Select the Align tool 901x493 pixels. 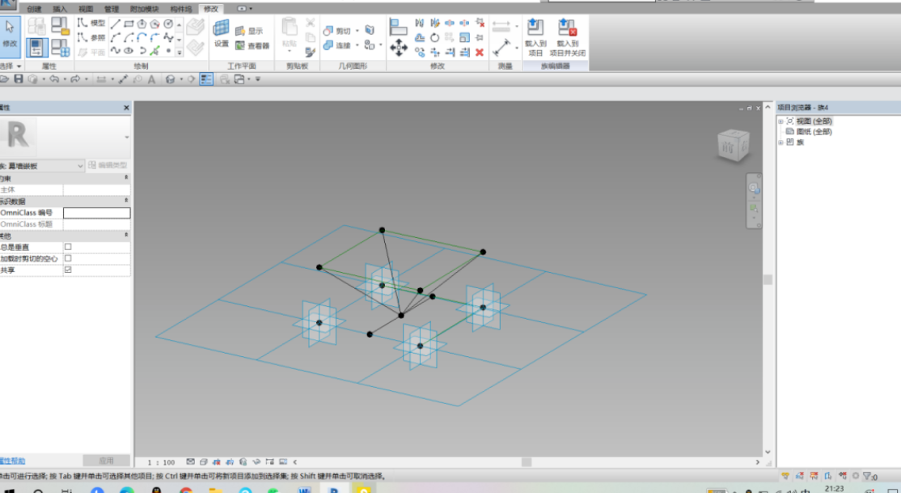398,27
